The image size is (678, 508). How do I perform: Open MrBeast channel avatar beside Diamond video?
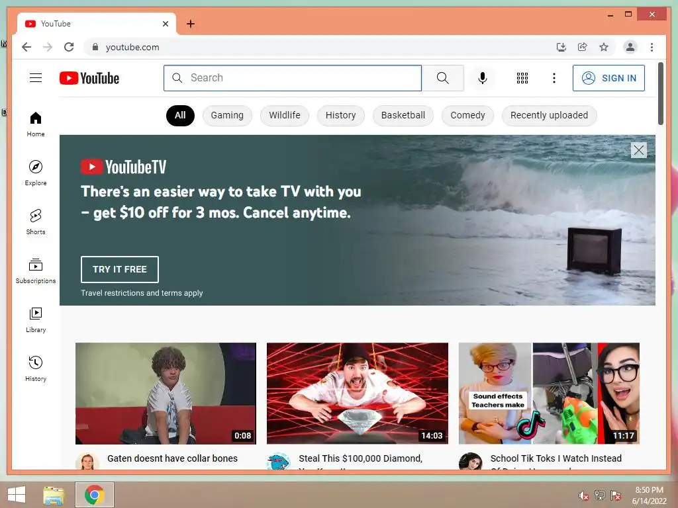[x=279, y=461]
